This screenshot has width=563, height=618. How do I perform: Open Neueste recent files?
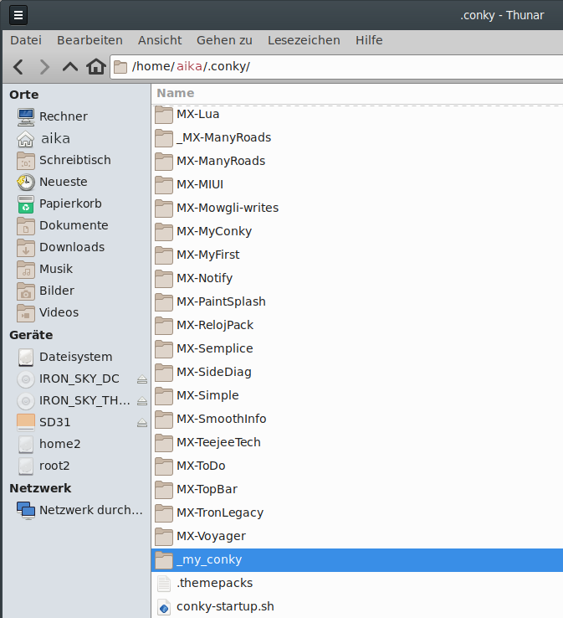click(x=52, y=182)
